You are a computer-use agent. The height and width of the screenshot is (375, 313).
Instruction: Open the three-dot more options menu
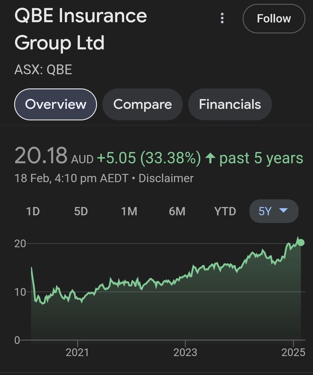tap(222, 18)
